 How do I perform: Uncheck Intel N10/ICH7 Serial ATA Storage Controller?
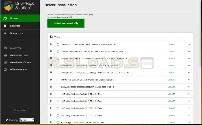click(51, 72)
